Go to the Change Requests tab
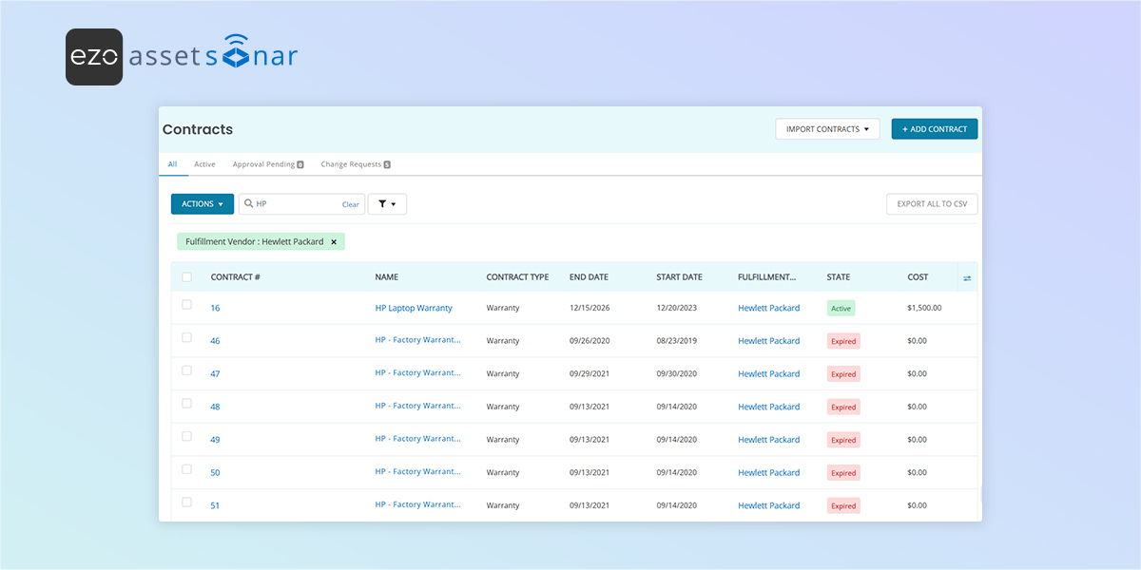1141x570 pixels. 356,164
